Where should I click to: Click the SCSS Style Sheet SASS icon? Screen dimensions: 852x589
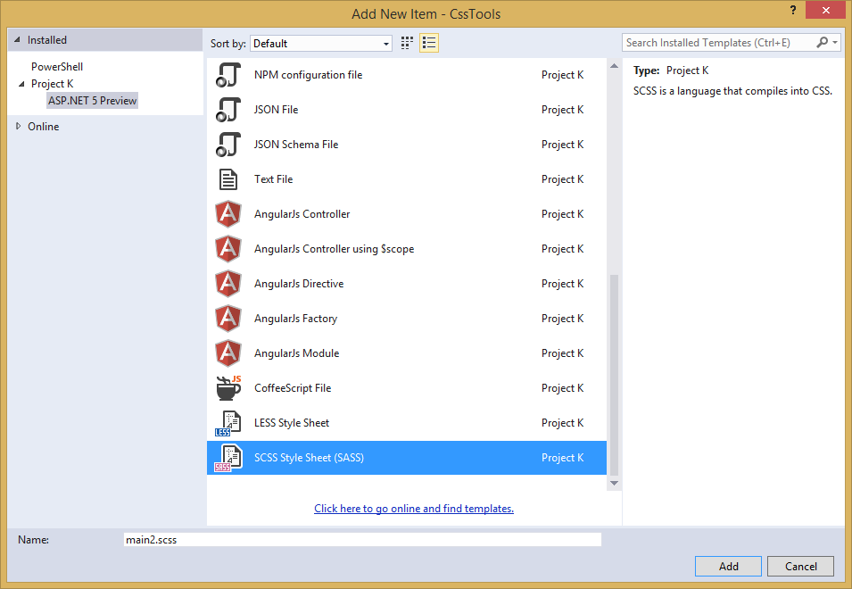(x=228, y=458)
